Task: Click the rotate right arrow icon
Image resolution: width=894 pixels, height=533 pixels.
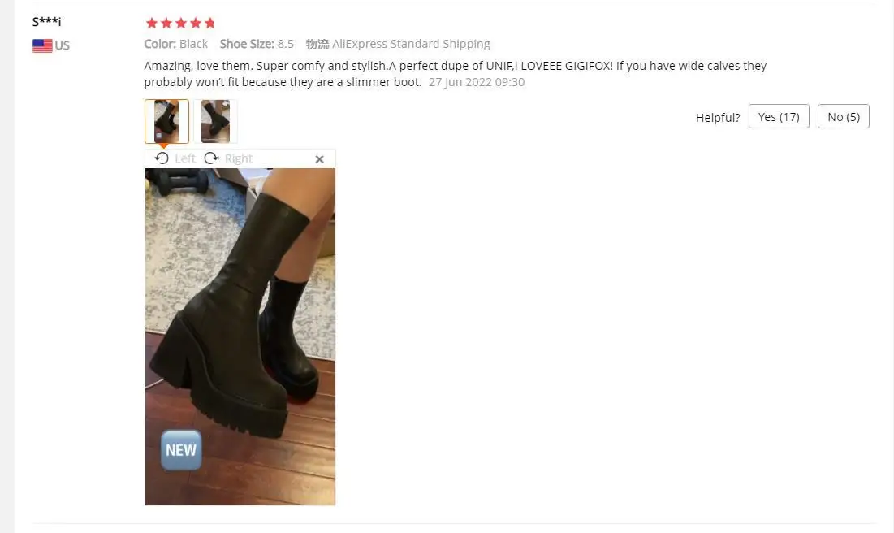Action: pos(212,158)
